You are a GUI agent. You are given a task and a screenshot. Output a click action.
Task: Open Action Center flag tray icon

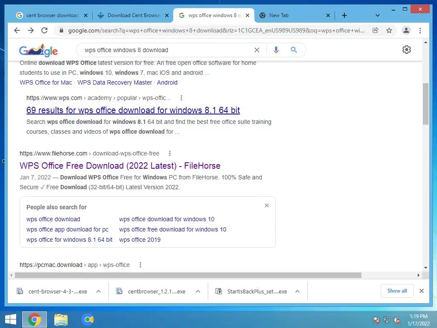tap(376, 320)
